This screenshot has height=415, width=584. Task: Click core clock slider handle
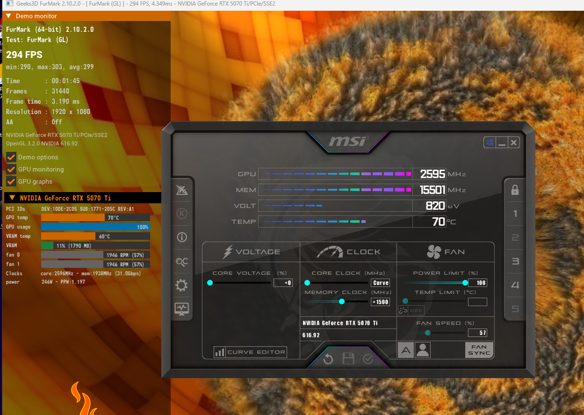pyautogui.click(x=307, y=283)
